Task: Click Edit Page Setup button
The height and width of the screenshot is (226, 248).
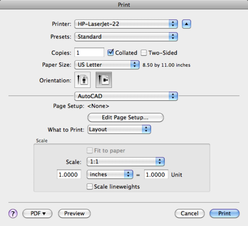Action: tap(126, 117)
